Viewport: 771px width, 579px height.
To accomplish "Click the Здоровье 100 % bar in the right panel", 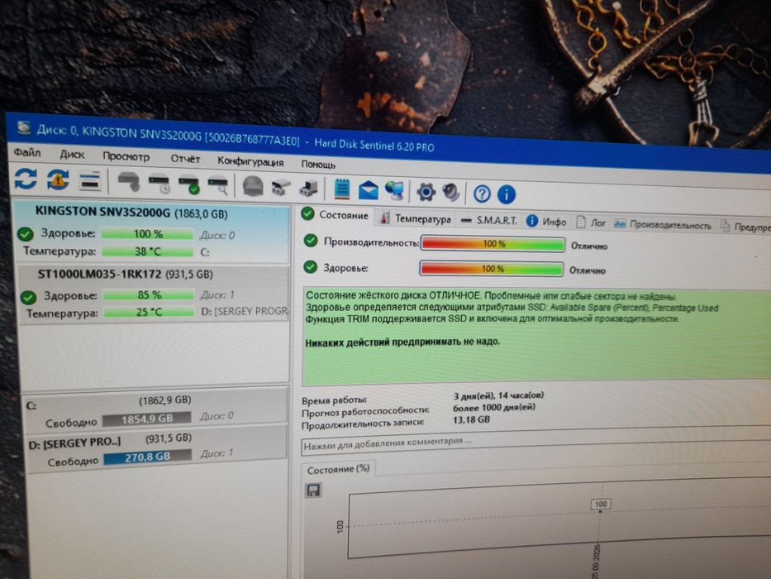I will click(x=491, y=269).
